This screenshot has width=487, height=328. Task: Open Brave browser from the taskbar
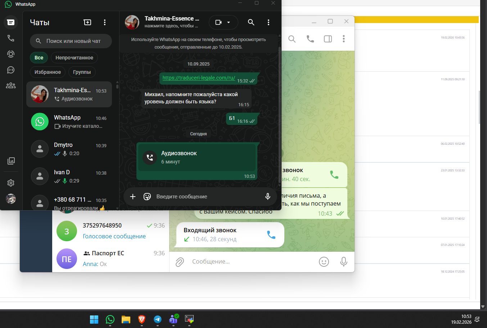(x=142, y=319)
